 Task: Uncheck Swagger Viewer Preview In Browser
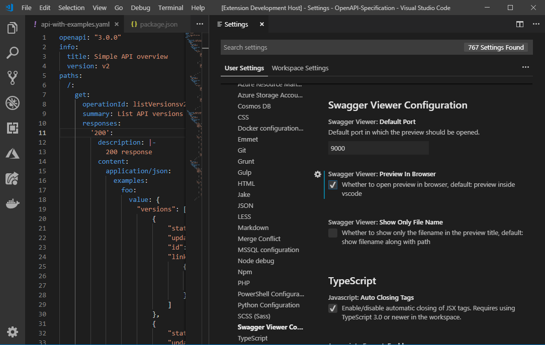click(332, 184)
